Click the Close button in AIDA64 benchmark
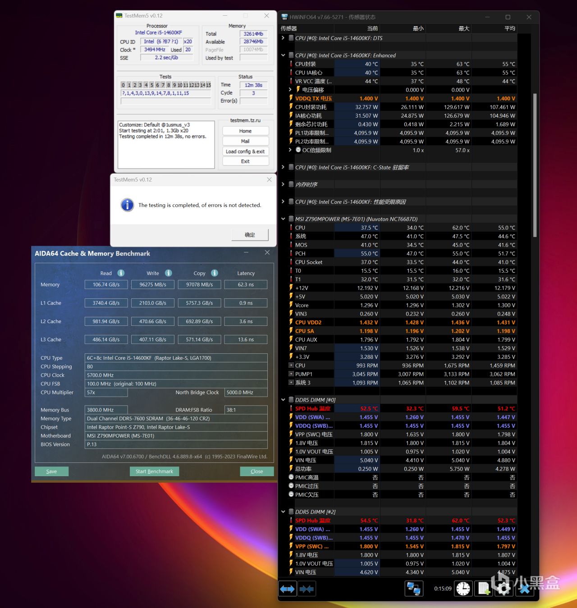This screenshot has width=577, height=608. pyautogui.click(x=257, y=471)
